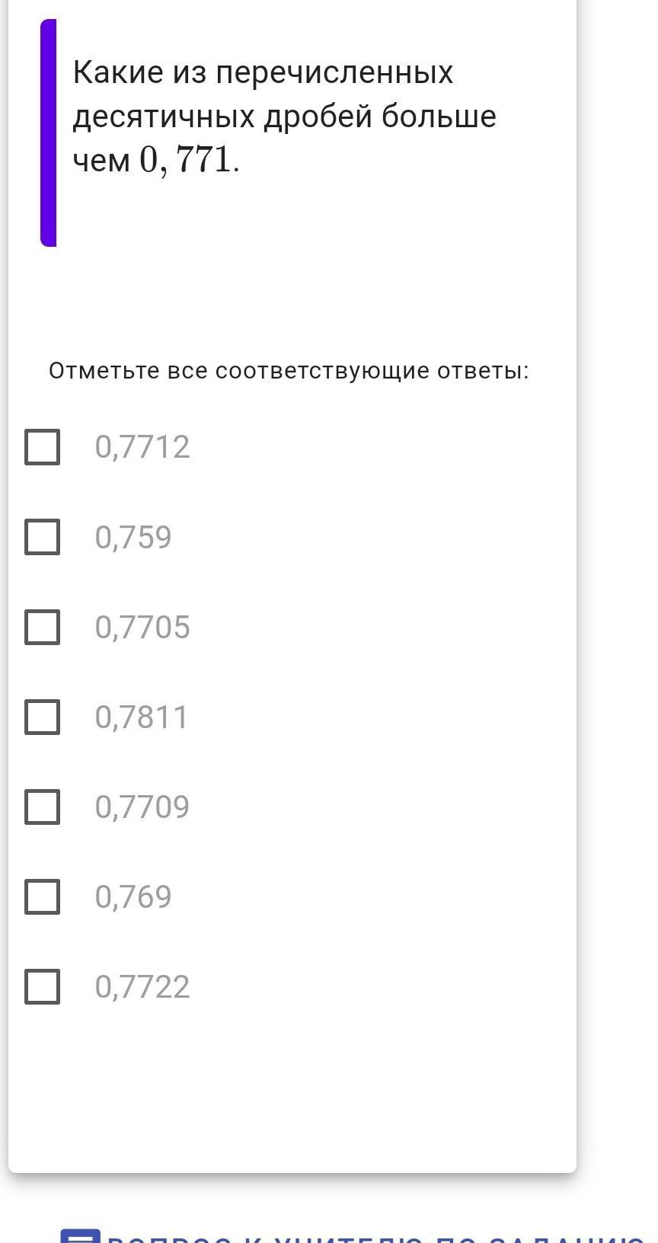Click the question text 'Какие из перечисленных'

[263, 73]
